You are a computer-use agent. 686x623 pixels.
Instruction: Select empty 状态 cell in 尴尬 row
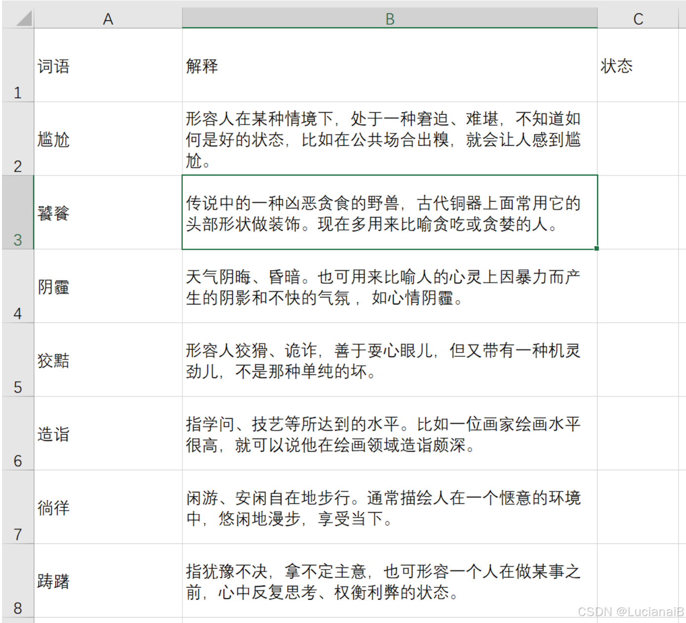[638, 139]
